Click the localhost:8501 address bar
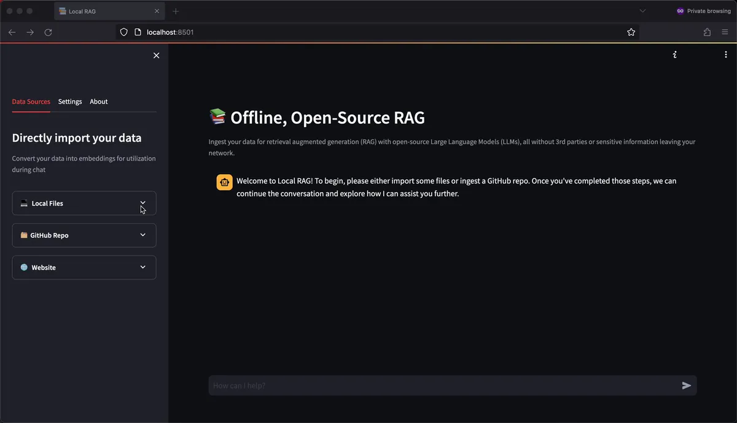737x423 pixels. click(378, 32)
